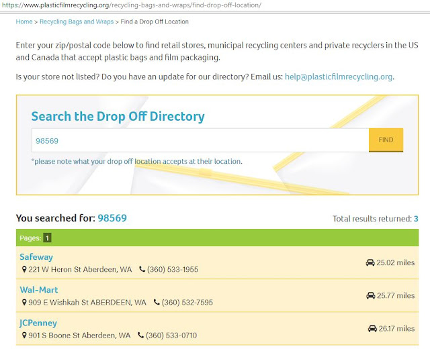Click the car icon beside 25.02 miles
Viewport: 430px width, 353px height.
[x=370, y=262]
